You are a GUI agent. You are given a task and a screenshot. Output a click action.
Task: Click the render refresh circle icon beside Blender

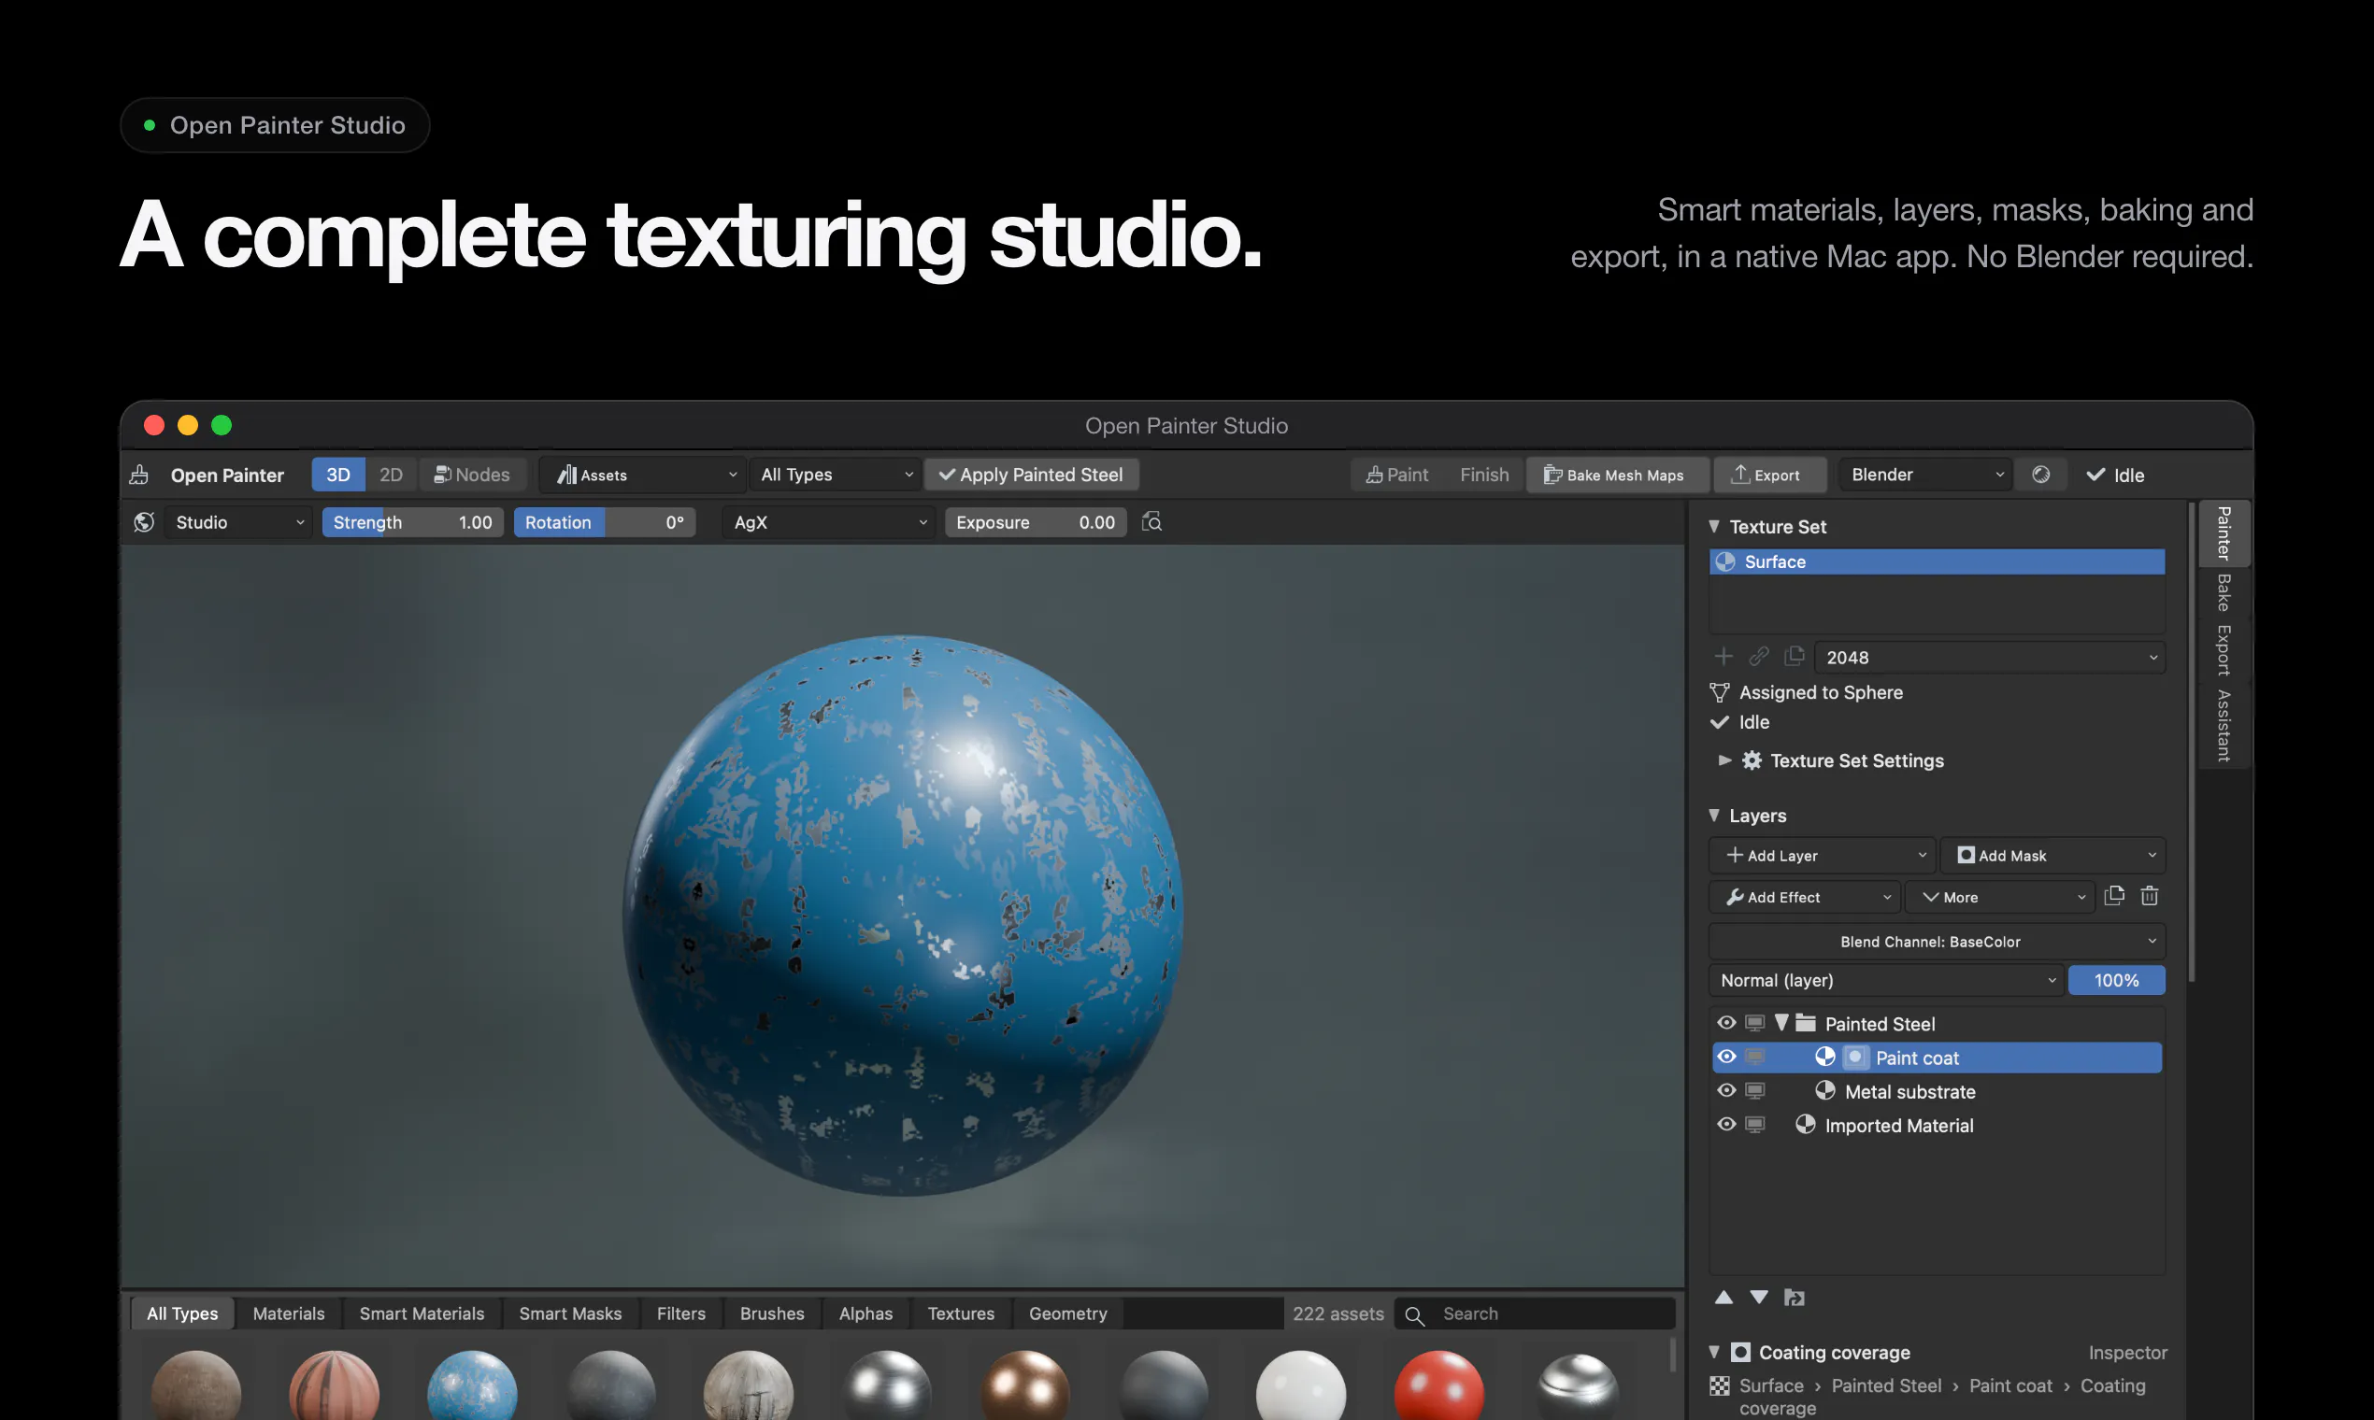2040,475
